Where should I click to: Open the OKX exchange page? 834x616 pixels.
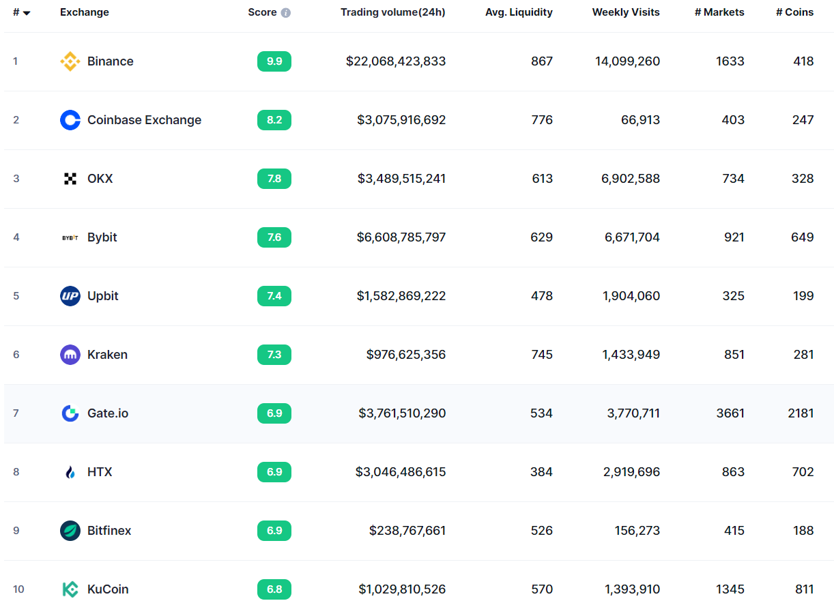pyautogui.click(x=100, y=179)
